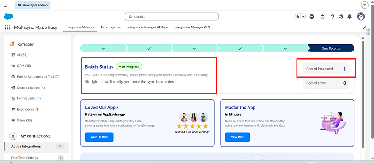Screen dimensions: 374x163
Task: Click the Ecommerce cart icon
Action: [x=13, y=109]
